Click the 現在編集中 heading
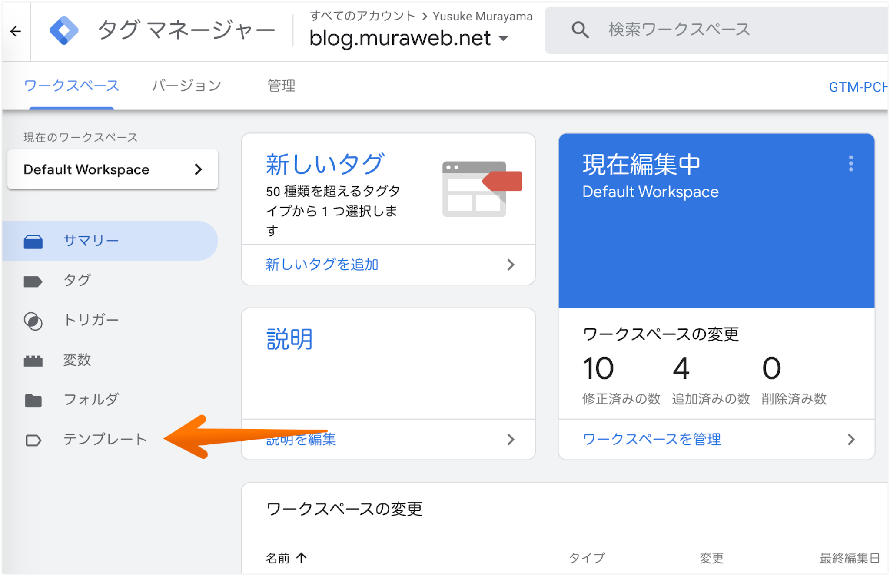Image resolution: width=890 pixels, height=576 pixels. pos(641,165)
